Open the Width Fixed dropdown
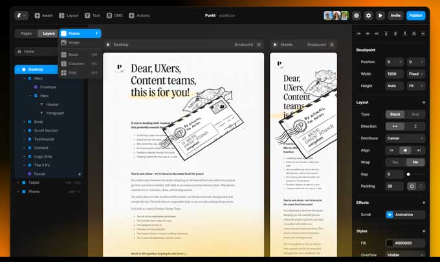This screenshot has height=262, width=440. tap(415, 74)
